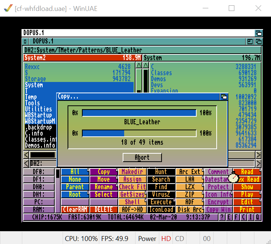Click the red Print button
The height and width of the screenshot is (244, 271).
(x=247, y=210)
